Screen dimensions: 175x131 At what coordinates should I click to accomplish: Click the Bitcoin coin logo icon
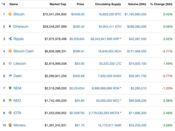(x=10, y=14)
